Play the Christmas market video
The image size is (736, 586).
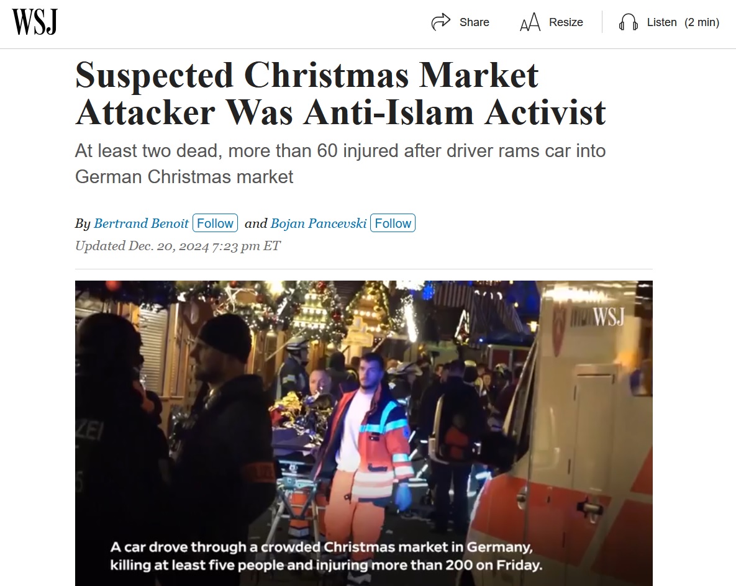coord(364,433)
